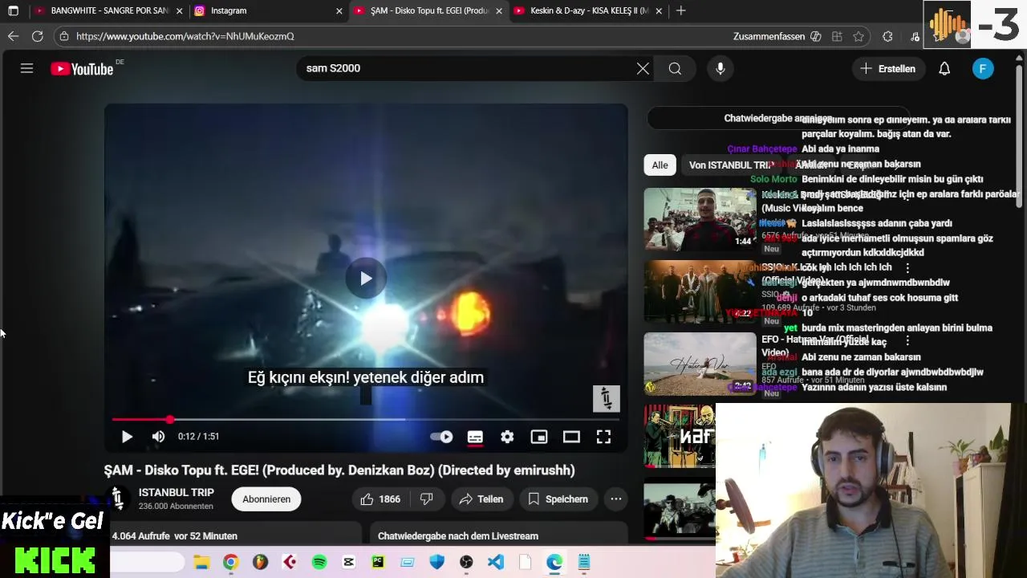Click Zusammenfassen in the address bar
Viewport: 1027px width, 578px height.
pos(769,36)
